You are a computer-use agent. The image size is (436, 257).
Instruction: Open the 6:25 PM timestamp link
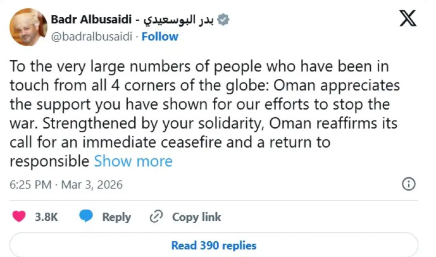(x=30, y=185)
